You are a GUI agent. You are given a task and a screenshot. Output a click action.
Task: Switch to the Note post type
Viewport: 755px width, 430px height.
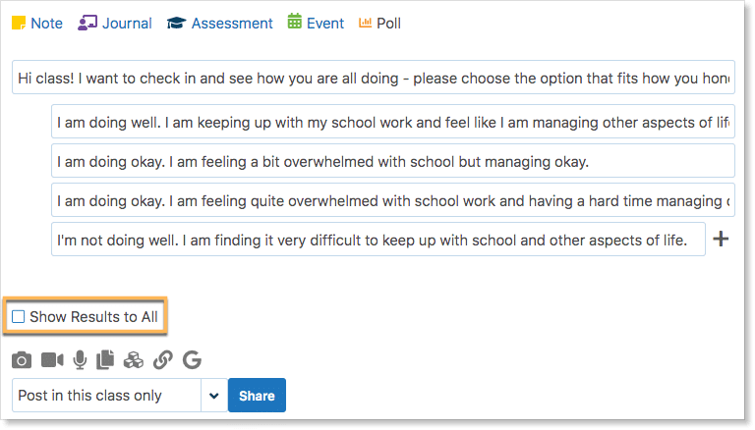[x=37, y=23]
